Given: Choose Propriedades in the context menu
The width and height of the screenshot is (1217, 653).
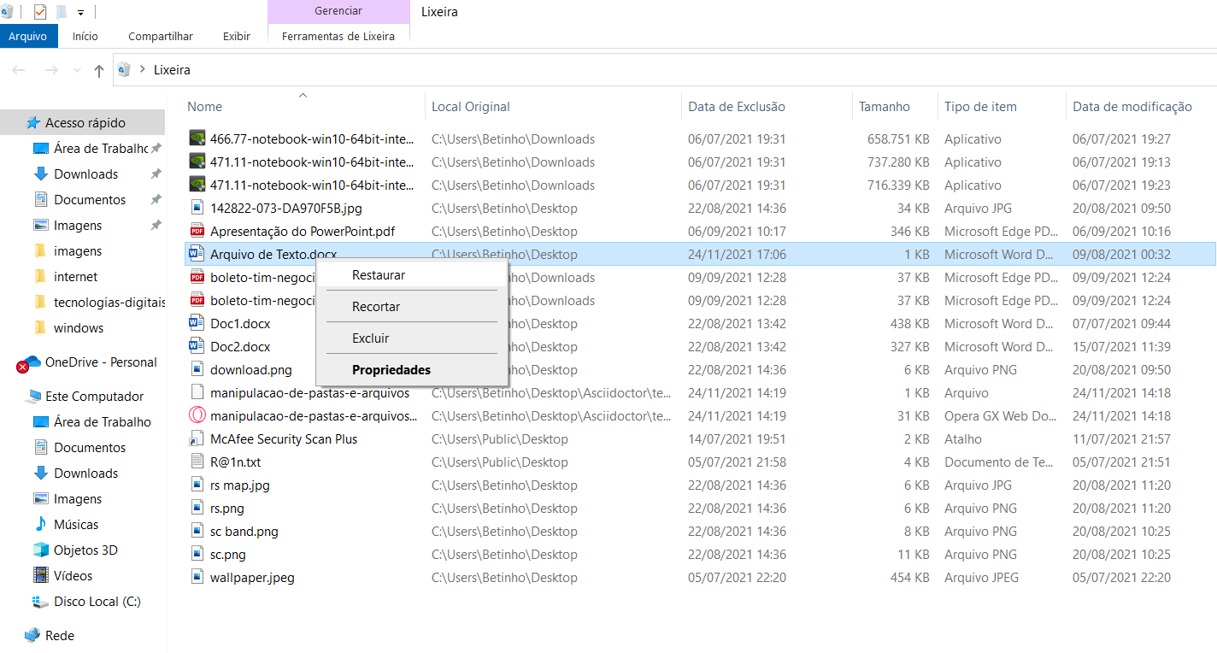Looking at the screenshot, I should pos(412,370).
